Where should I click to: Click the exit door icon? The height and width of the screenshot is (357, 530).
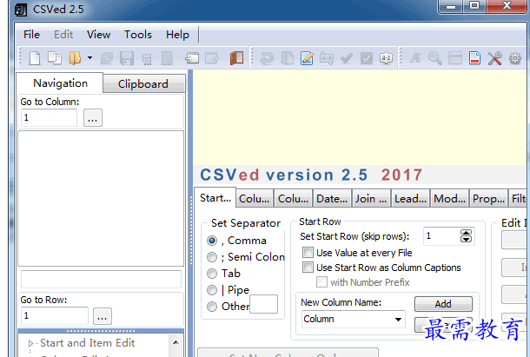pyautogui.click(x=236, y=58)
